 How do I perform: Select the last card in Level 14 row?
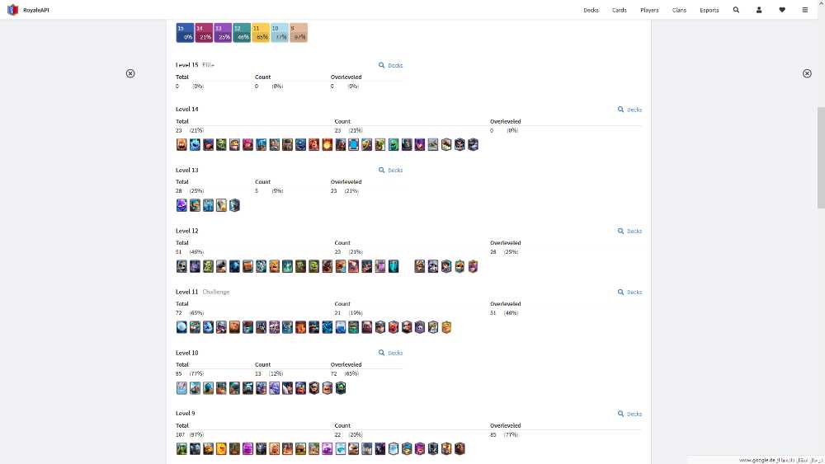point(473,144)
